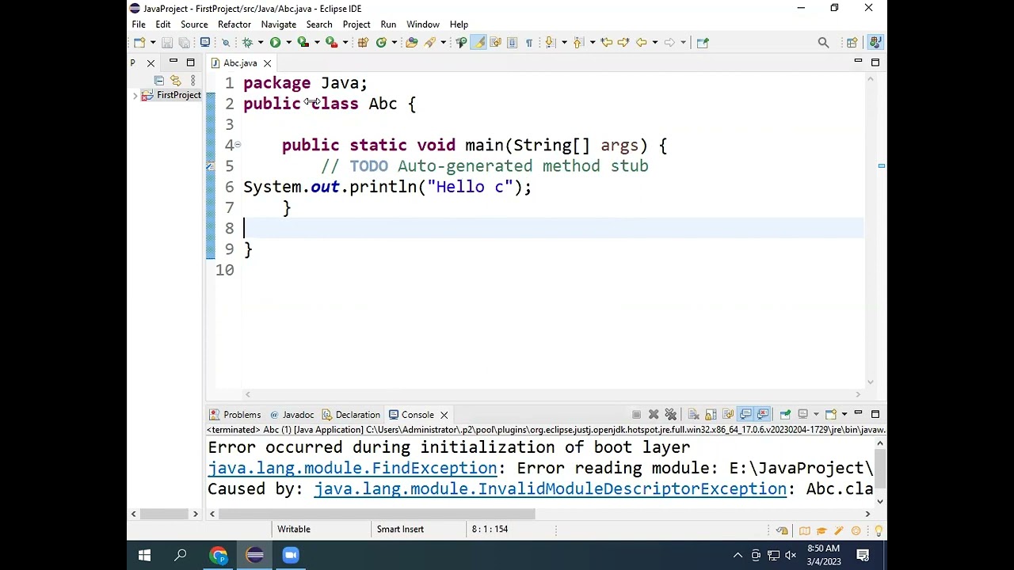Viewport: 1014px width, 570px height.
Task: Click the Skip All Breakpoints icon
Action: [x=226, y=43]
